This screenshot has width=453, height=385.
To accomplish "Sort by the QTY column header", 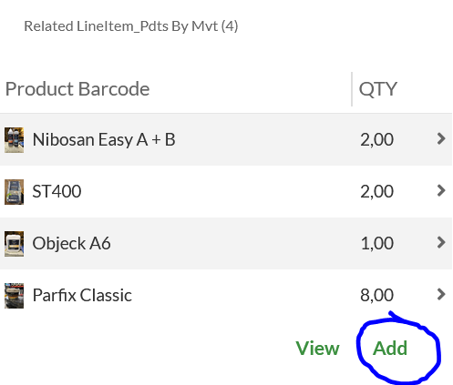I will pos(378,89).
